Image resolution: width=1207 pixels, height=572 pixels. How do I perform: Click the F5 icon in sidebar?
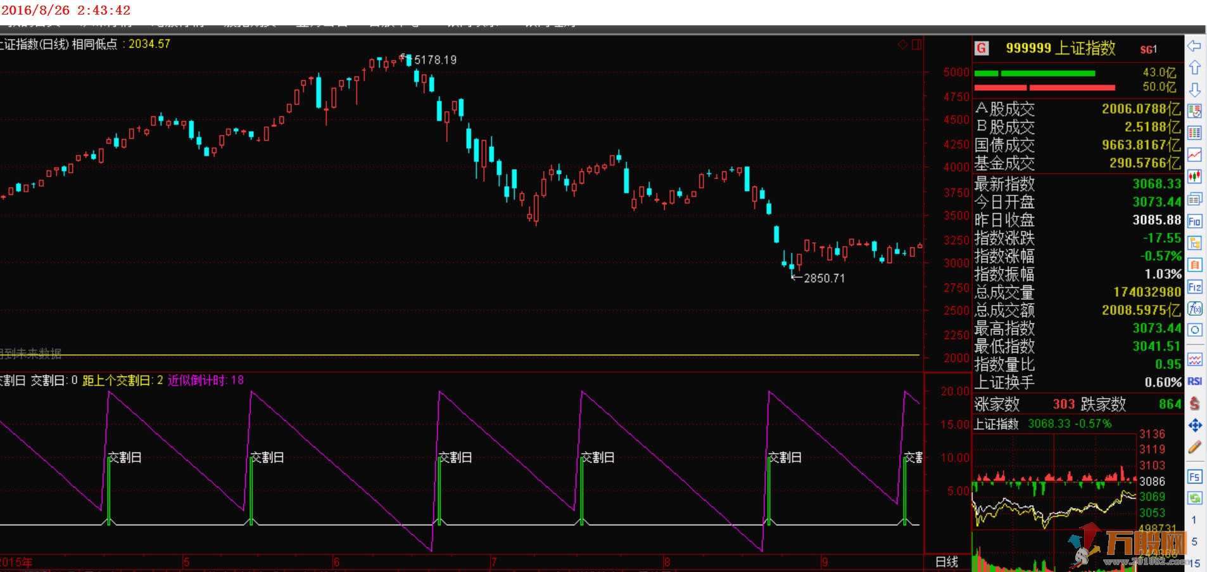(1194, 476)
